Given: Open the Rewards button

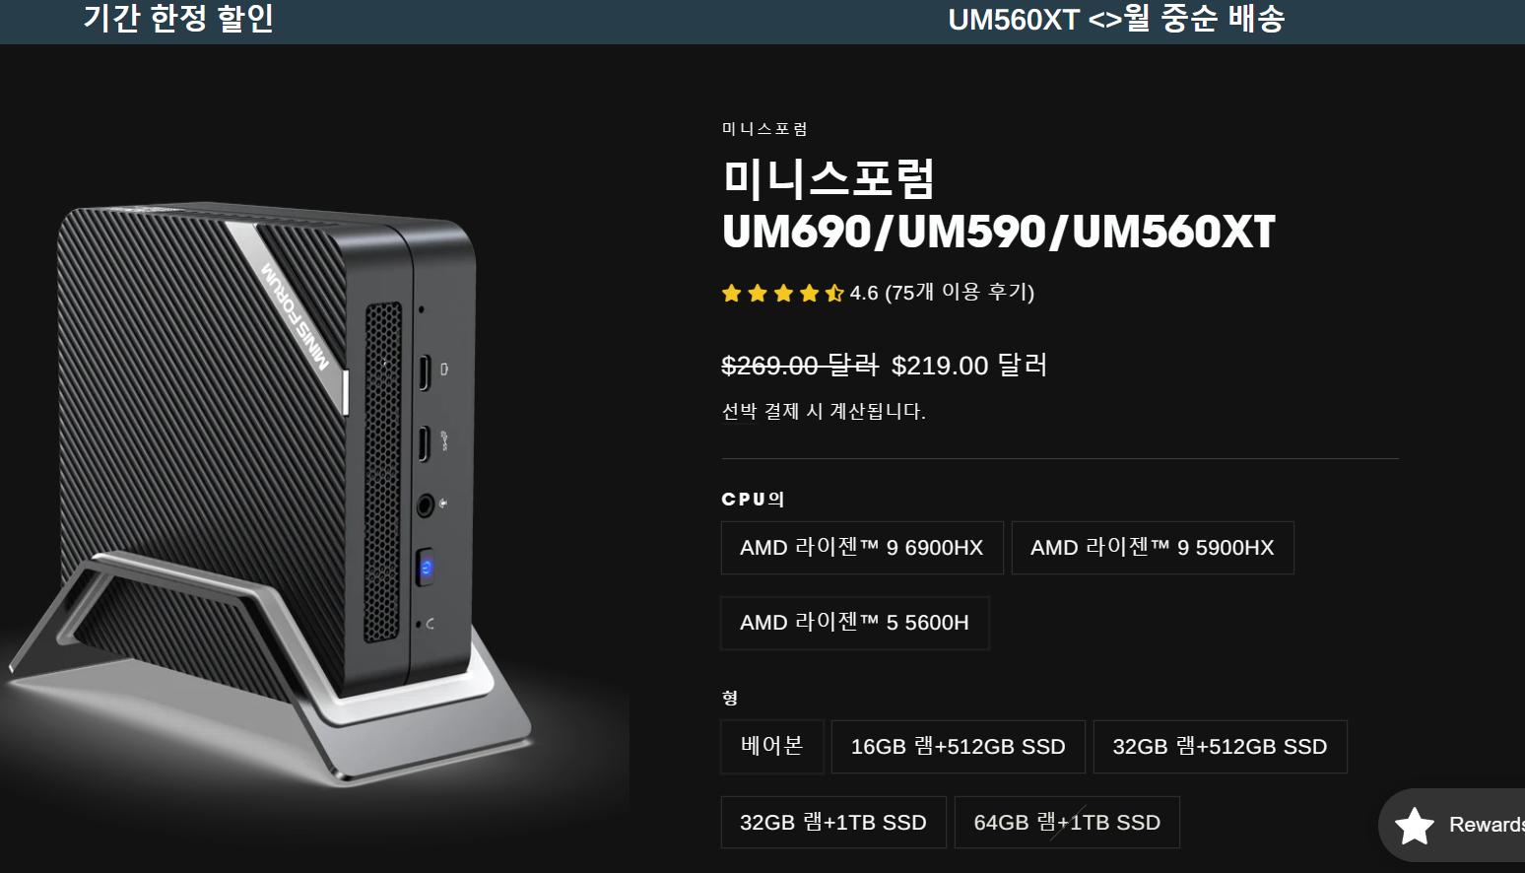Looking at the screenshot, I should (x=1452, y=826).
